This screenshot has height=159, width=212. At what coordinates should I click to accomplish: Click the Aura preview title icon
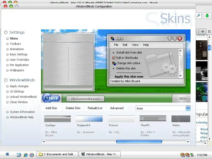tap(112, 38)
